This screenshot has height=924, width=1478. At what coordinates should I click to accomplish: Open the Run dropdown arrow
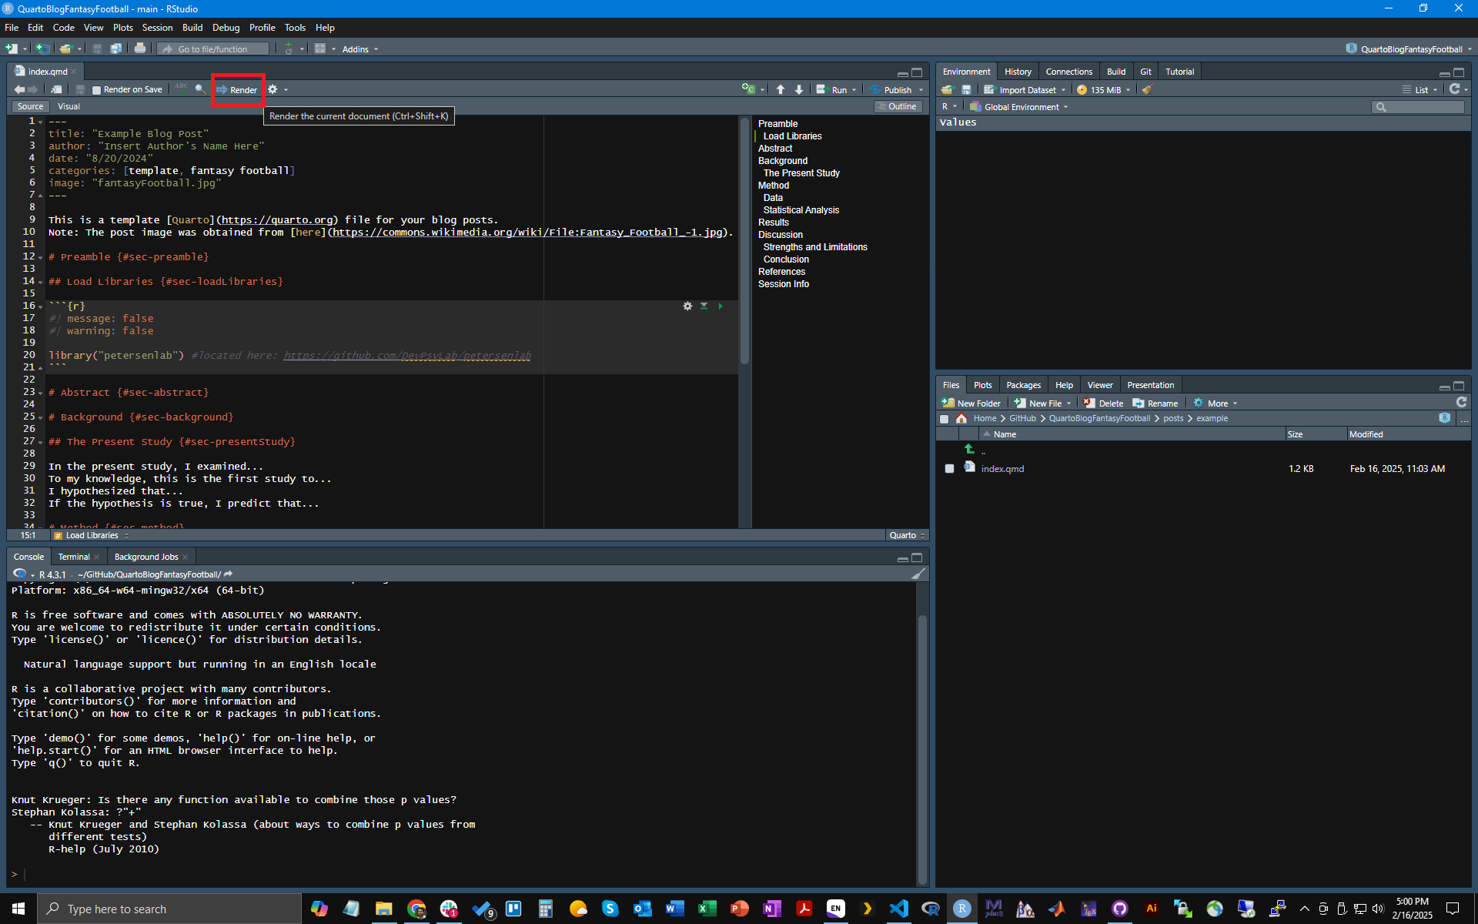854,90
